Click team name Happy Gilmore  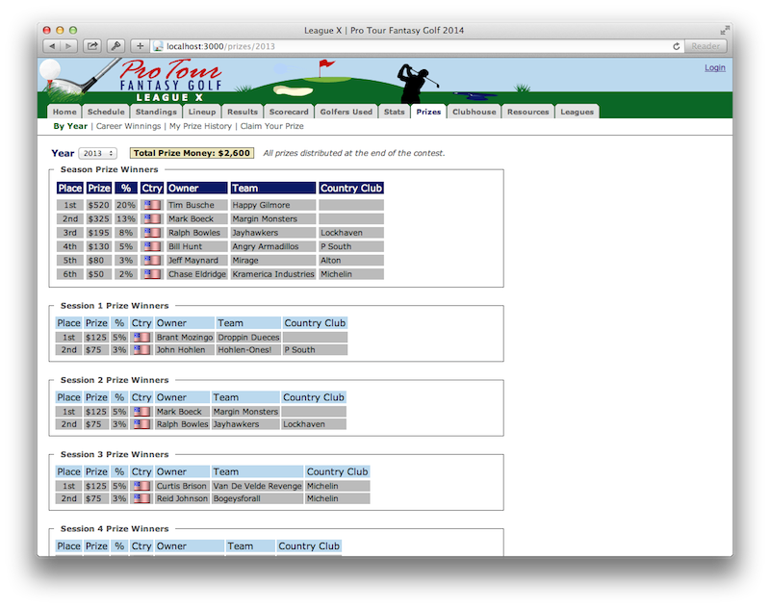coord(261,205)
